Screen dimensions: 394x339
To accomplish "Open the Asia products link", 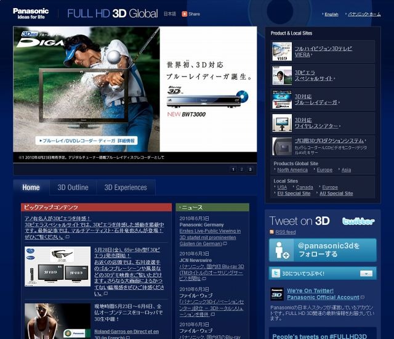I will pos(346,169).
